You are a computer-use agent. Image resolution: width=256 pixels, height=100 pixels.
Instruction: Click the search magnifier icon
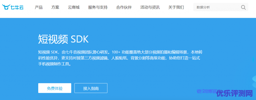(x=243, y=7)
